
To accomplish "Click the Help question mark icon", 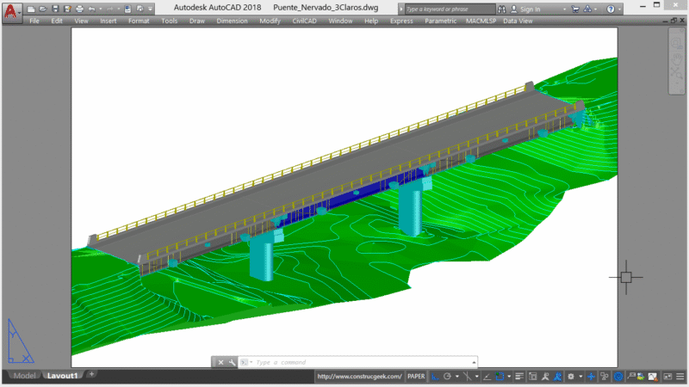I will pos(611,9).
